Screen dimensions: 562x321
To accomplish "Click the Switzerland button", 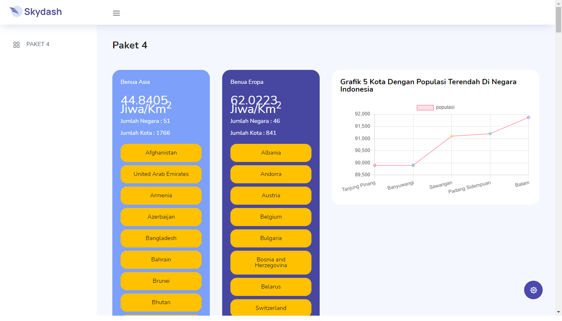I will (271, 308).
